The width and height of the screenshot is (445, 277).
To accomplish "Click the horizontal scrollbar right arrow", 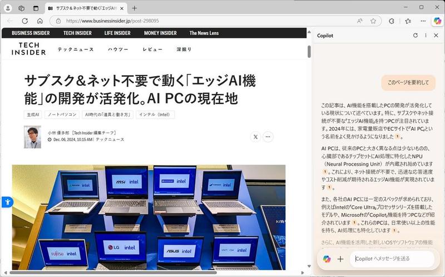I will [303, 273].
